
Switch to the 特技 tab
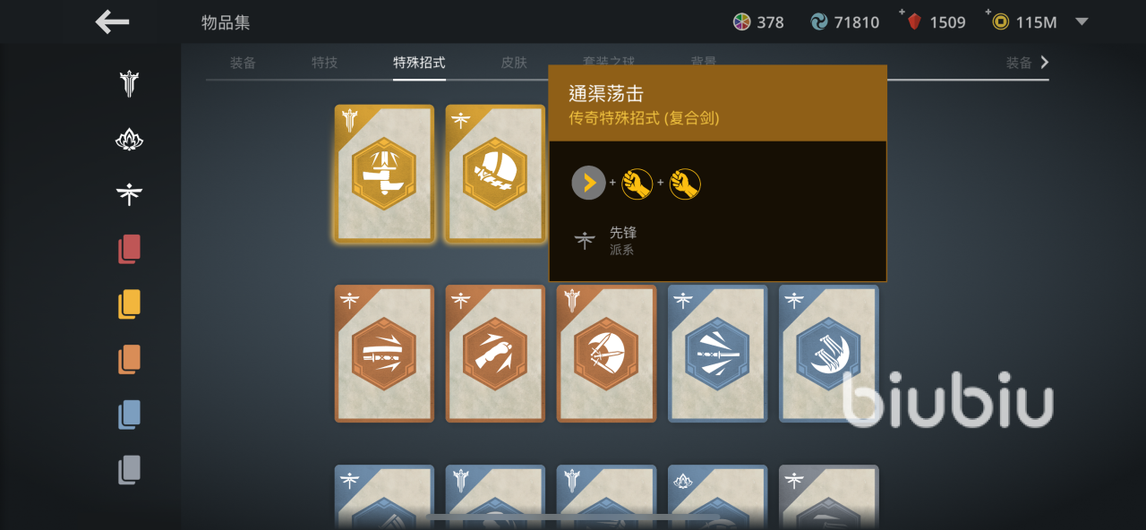pyautogui.click(x=324, y=63)
